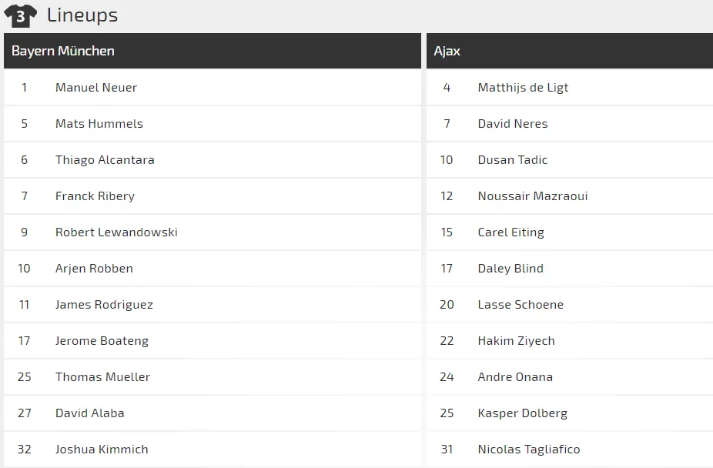The image size is (713, 468).
Task: Select Franck Ribery in the lineup
Action: point(95,196)
